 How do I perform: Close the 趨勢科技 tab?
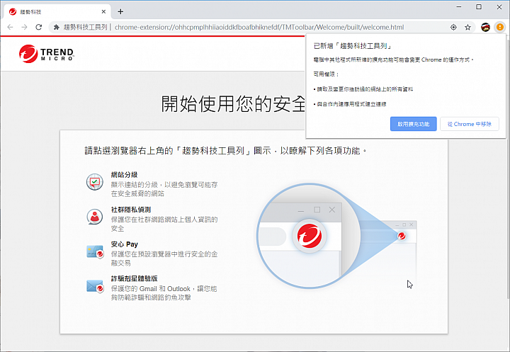click(103, 12)
